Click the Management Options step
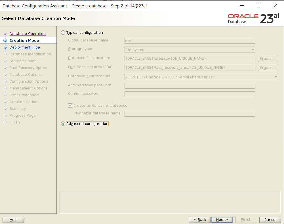This screenshot has width=284, height=224. [x=28, y=88]
